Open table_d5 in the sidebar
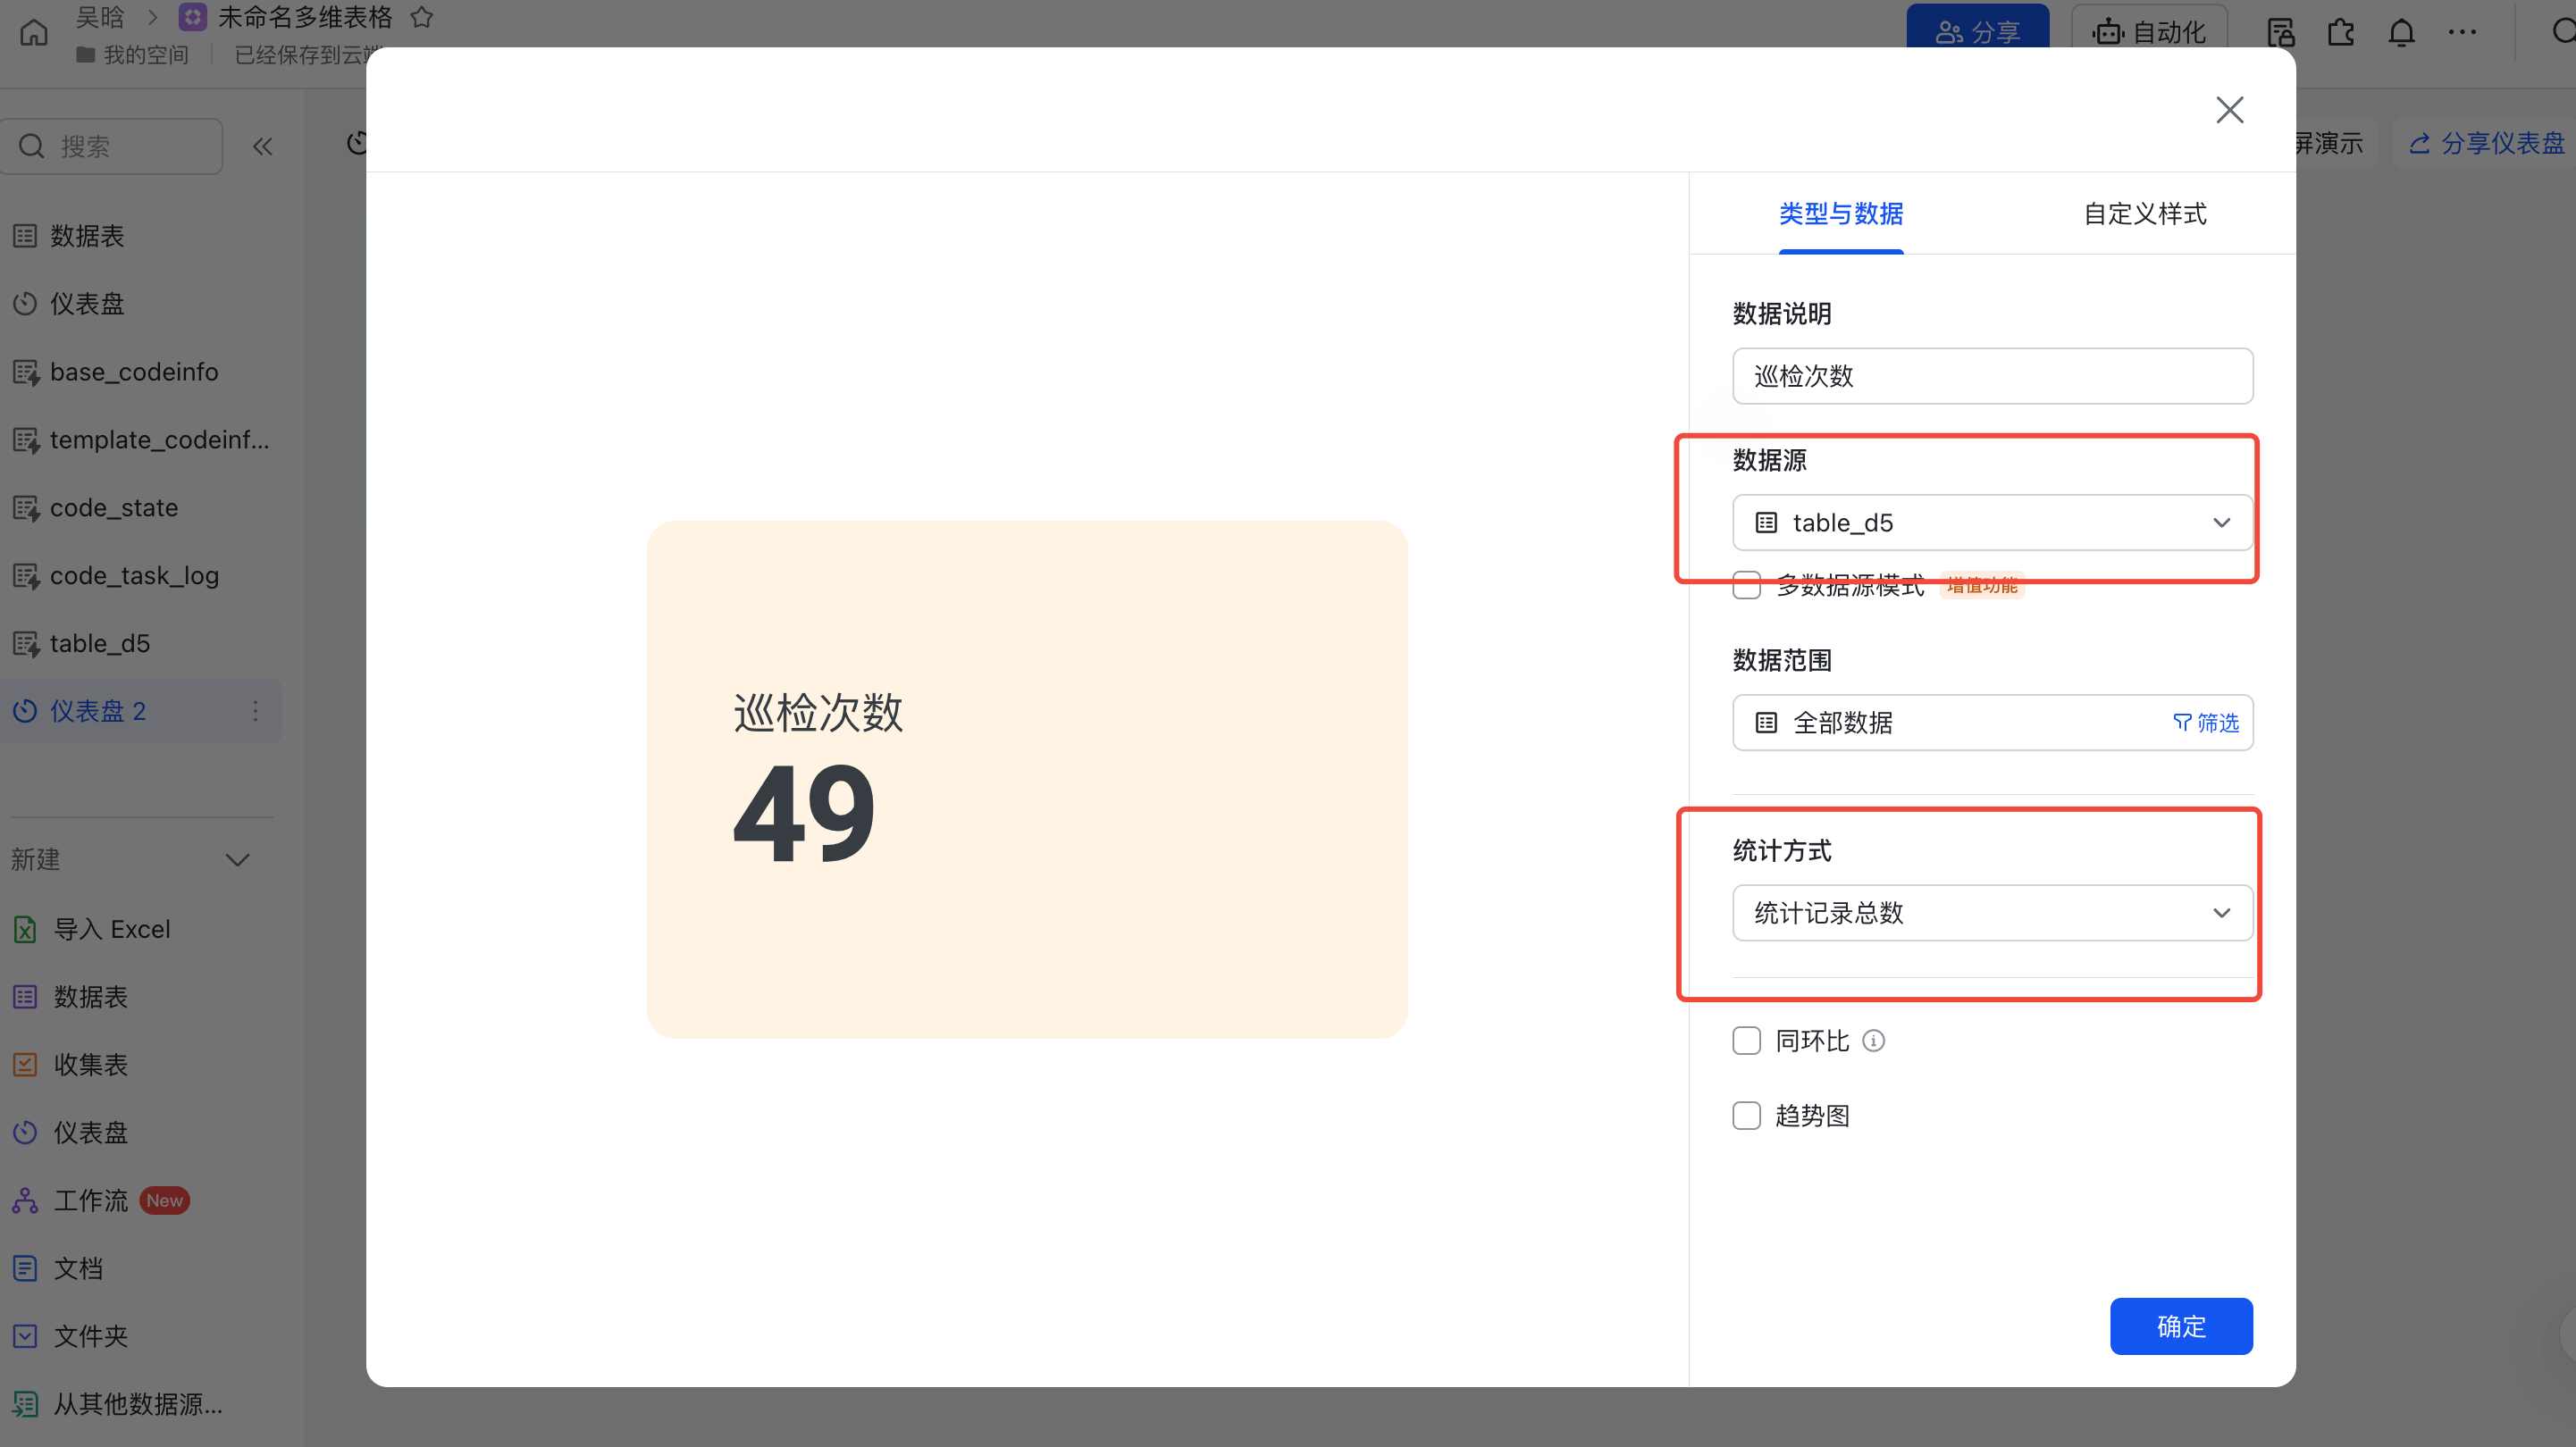Viewport: 2576px width, 1447px height. (141, 644)
